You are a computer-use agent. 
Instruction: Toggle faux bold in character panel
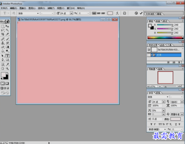click(151, 124)
